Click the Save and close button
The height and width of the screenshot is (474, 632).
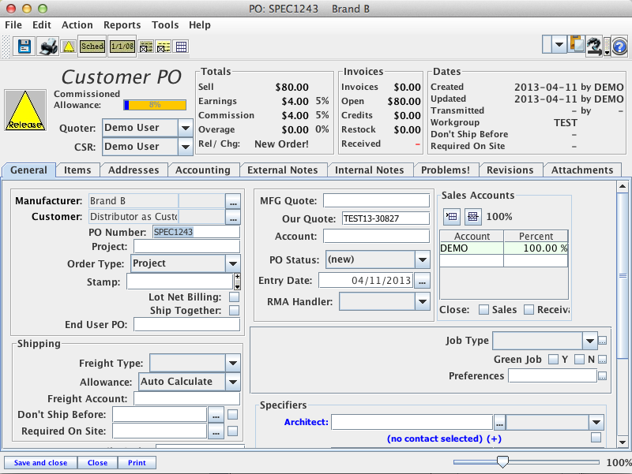point(41,463)
